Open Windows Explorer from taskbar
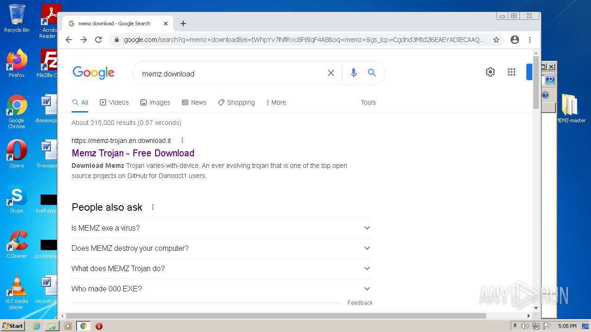591x332 pixels. pyautogui.click(x=52, y=326)
